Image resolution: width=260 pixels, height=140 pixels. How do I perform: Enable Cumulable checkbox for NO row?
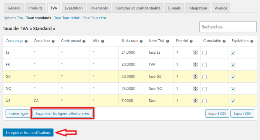coord(205,89)
